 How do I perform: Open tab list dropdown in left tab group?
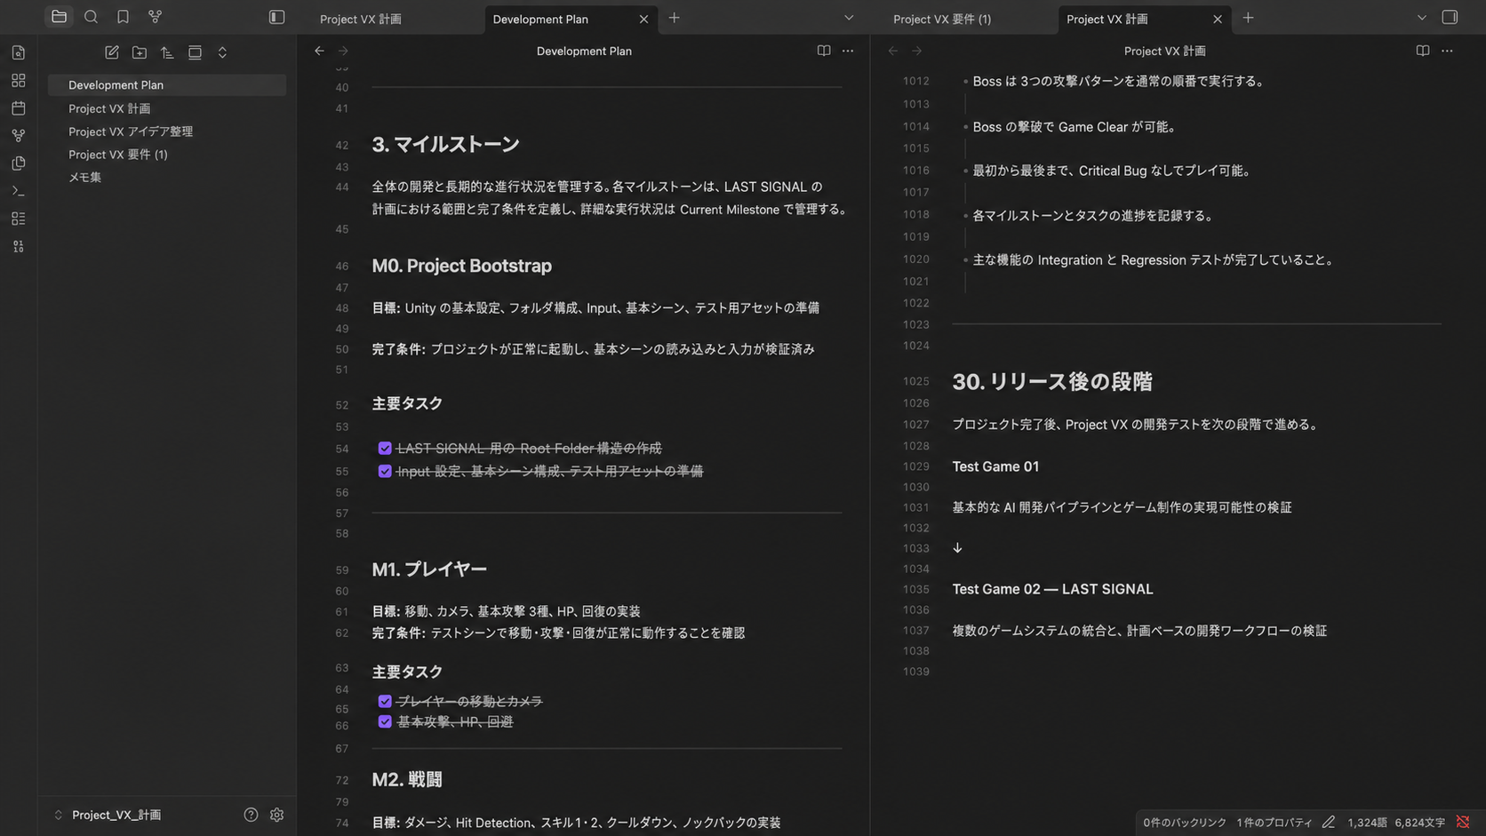coord(849,18)
